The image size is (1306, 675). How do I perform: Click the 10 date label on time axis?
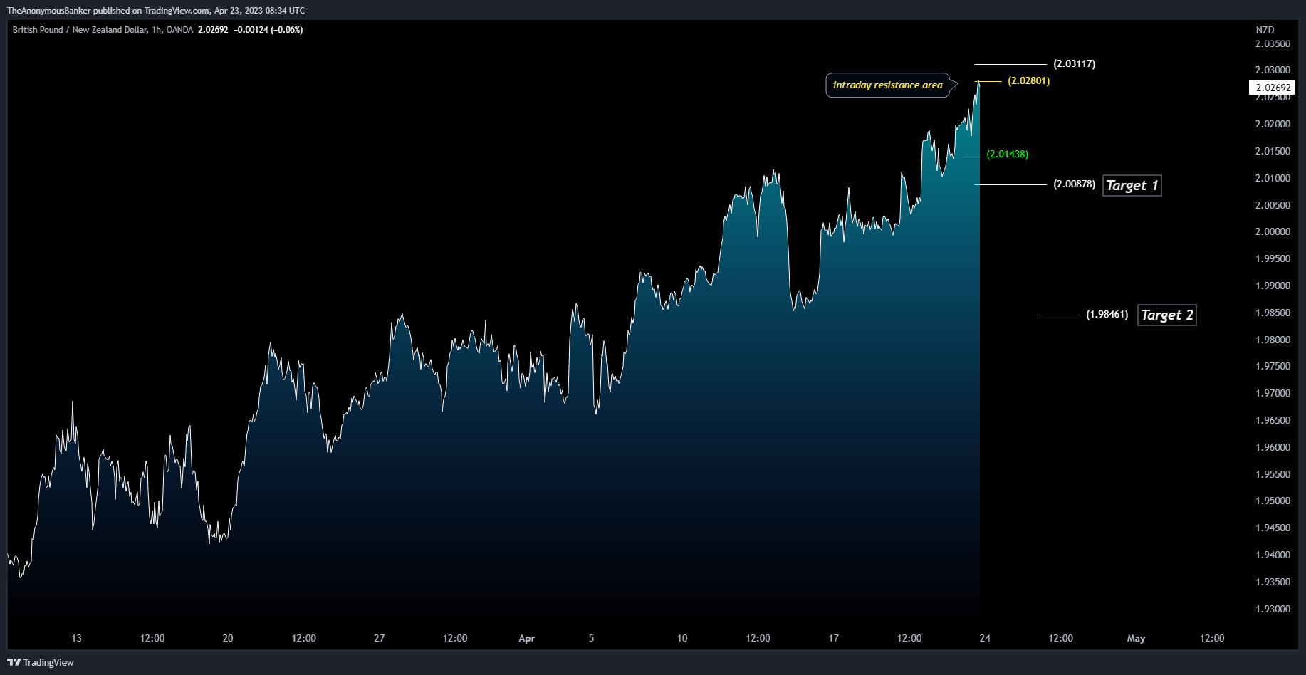point(682,638)
